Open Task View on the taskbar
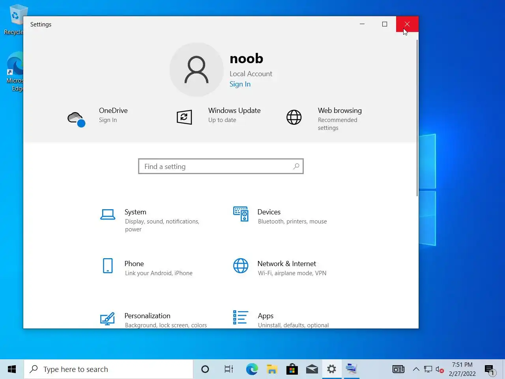 pyautogui.click(x=229, y=369)
